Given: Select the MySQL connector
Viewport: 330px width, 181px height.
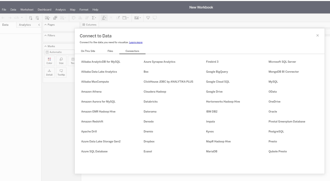Looking at the screenshot, I should tap(273, 82).
